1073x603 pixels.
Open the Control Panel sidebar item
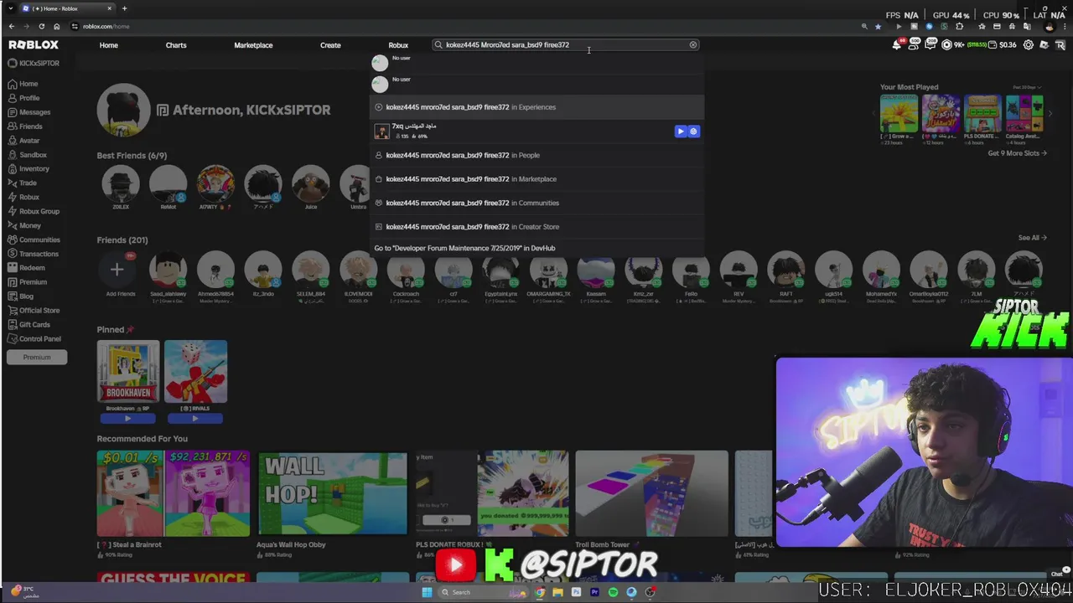click(x=34, y=338)
